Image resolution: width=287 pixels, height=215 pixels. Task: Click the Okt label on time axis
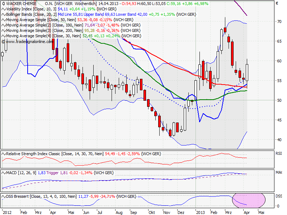click(152, 212)
